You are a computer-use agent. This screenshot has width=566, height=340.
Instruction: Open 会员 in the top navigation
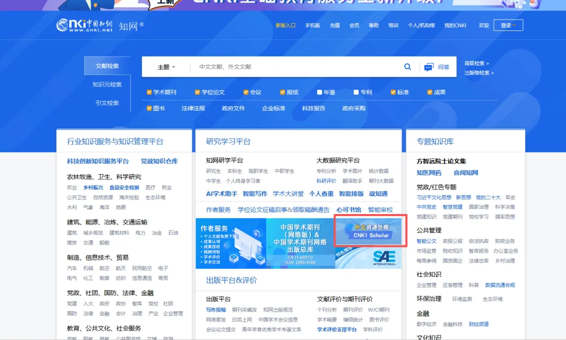(x=354, y=25)
